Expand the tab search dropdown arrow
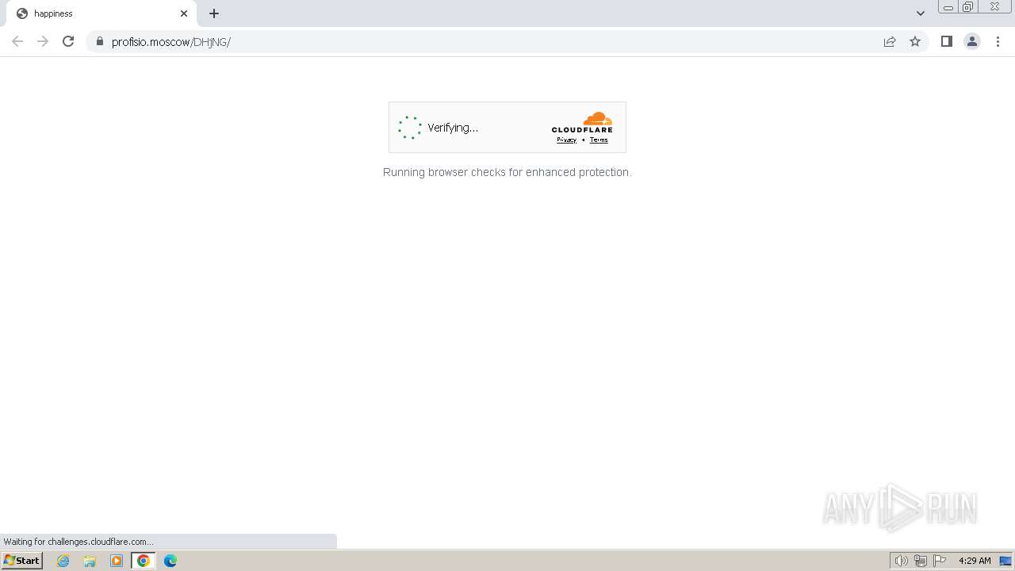 pos(921,13)
